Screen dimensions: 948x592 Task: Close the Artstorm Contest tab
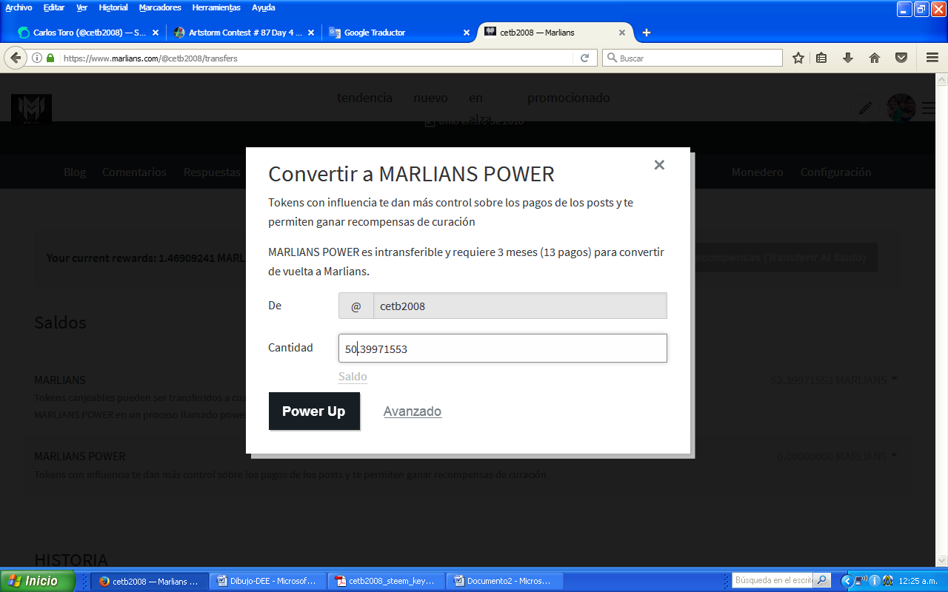[x=311, y=33]
